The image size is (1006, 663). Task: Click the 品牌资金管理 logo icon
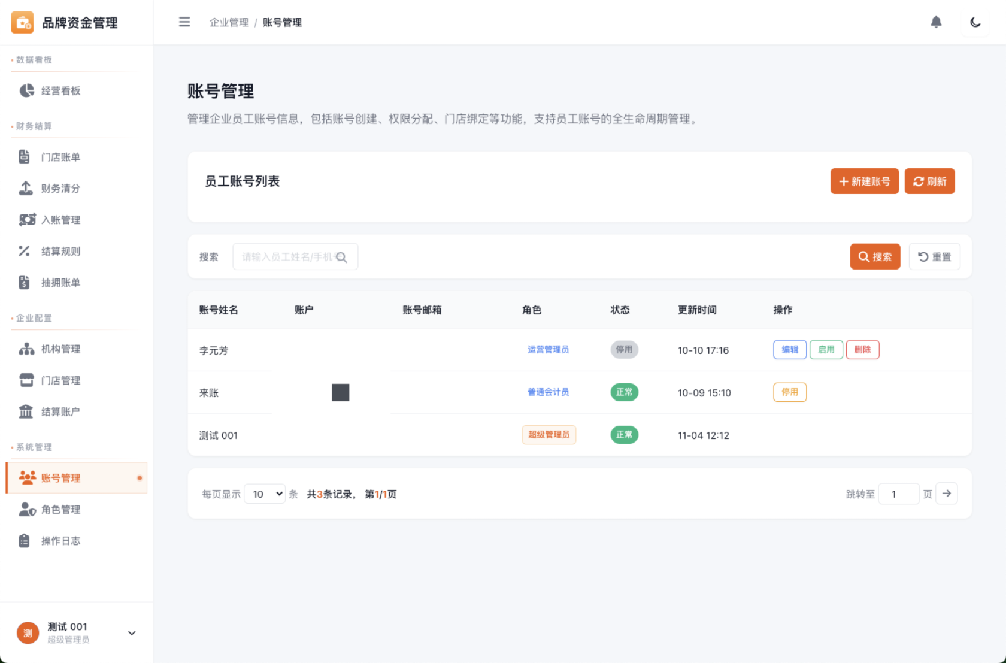click(x=23, y=23)
